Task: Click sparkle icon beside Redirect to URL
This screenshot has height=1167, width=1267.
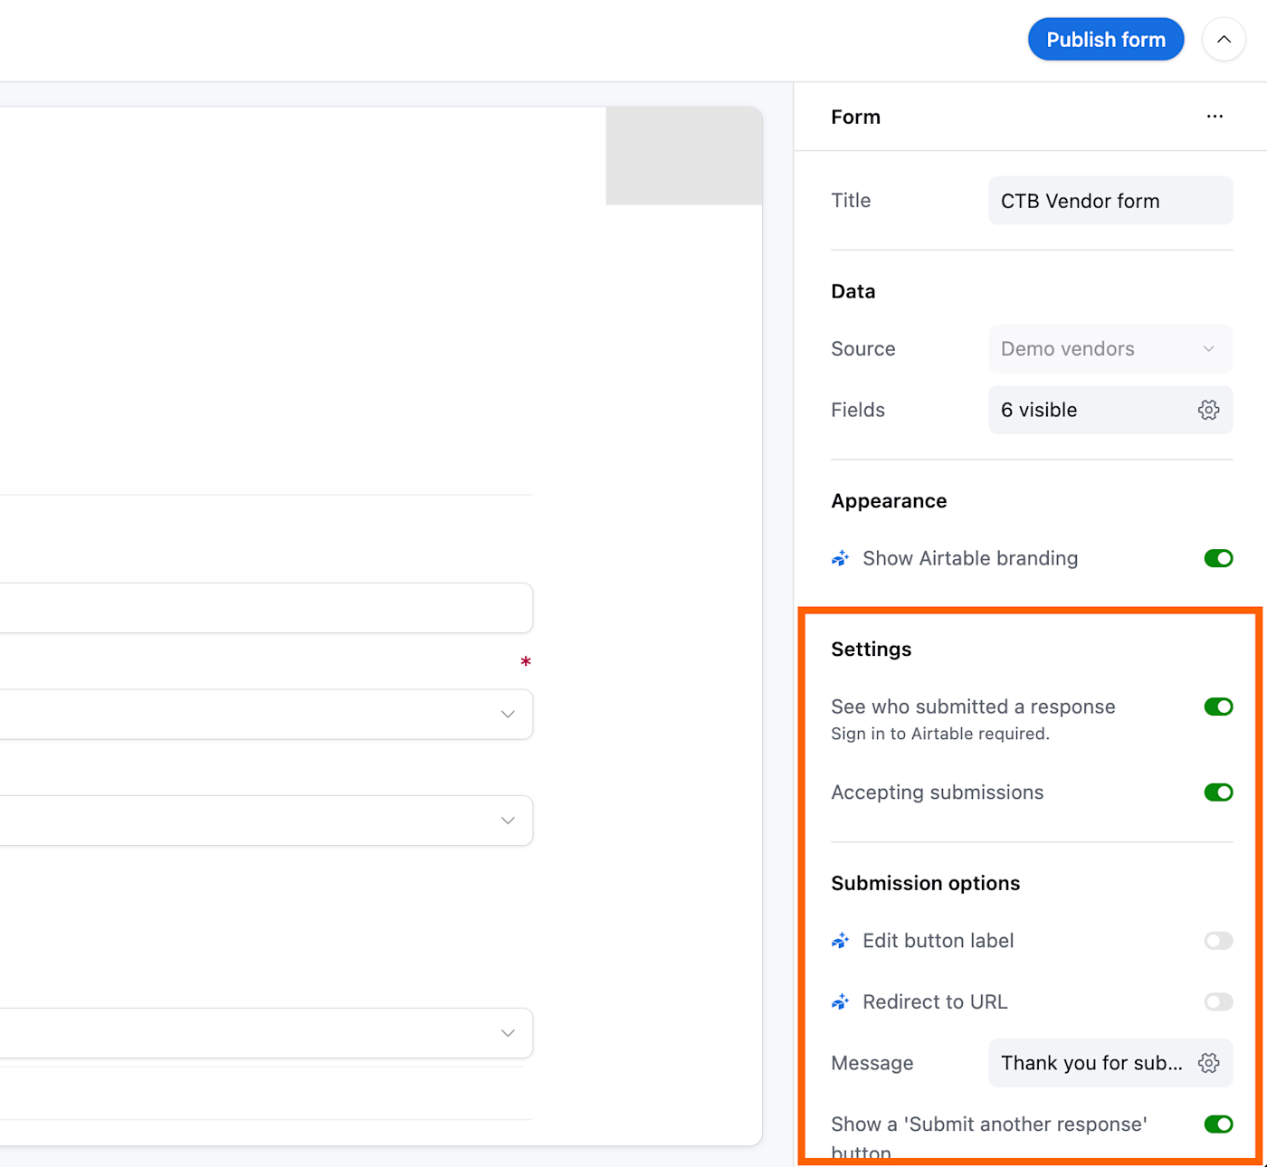Action: [841, 1002]
